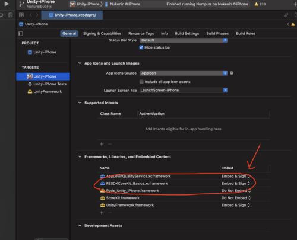This screenshot has width=297, height=240.
Task: Click the add editor plus icon at top right
Action: (x=295, y=4)
